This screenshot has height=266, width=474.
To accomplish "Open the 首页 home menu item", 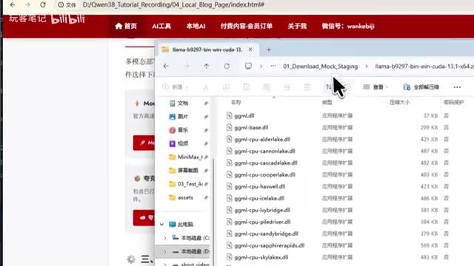I will [126, 27].
